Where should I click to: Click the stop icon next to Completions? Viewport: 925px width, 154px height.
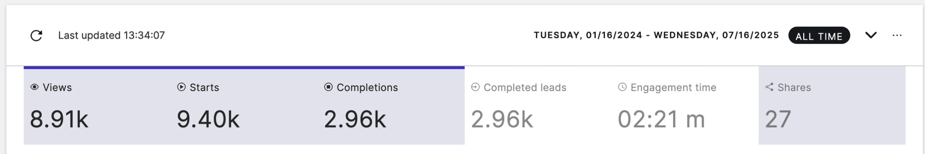pyautogui.click(x=328, y=87)
